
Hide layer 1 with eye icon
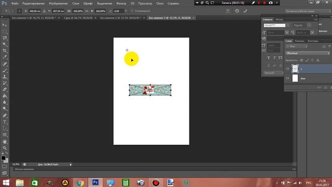tap(287, 69)
